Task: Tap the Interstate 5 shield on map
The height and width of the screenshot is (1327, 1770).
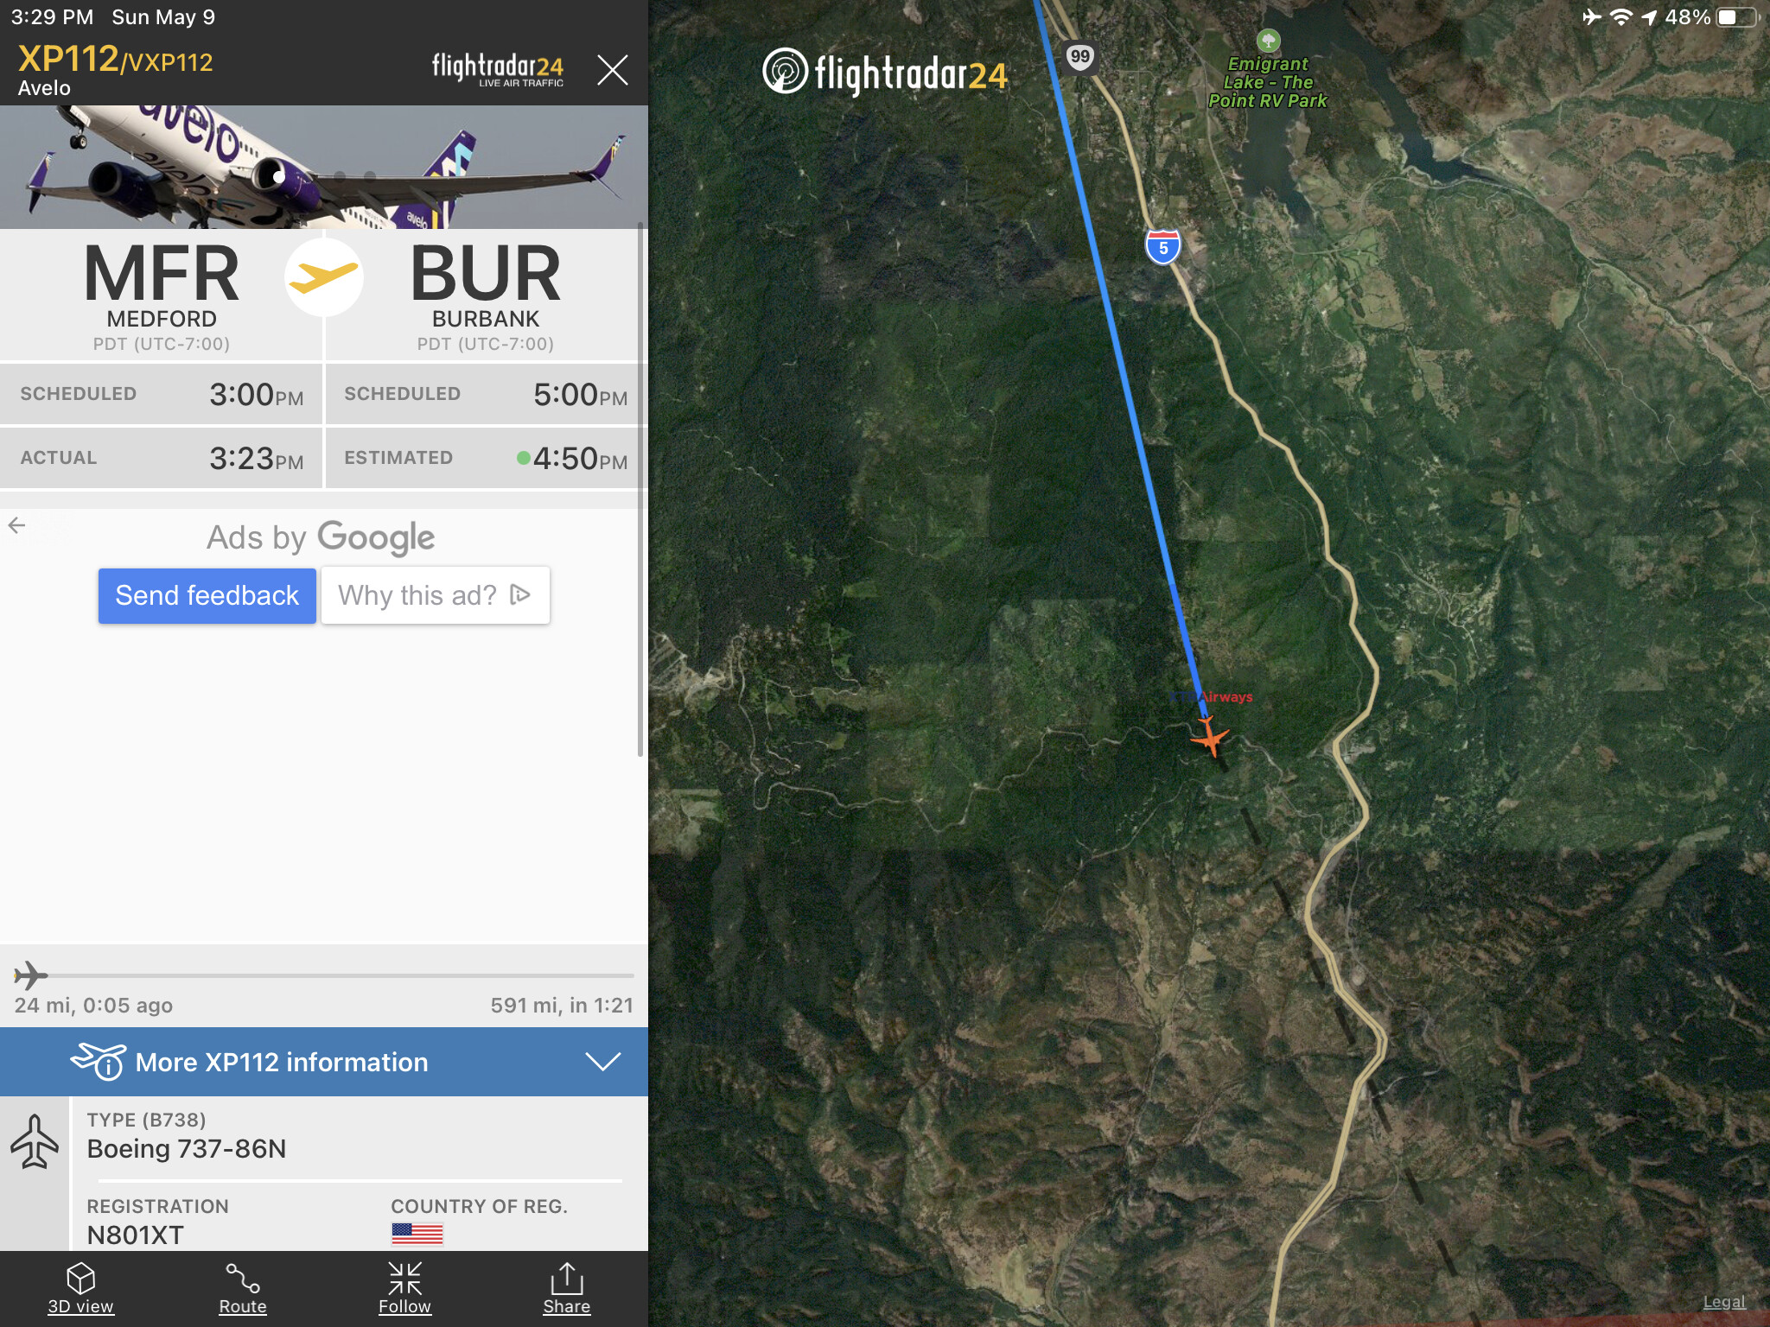Action: 1163,247
